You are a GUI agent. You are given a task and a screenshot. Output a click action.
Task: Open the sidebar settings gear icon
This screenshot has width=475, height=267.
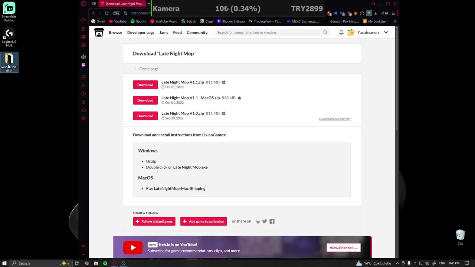click(x=83, y=118)
